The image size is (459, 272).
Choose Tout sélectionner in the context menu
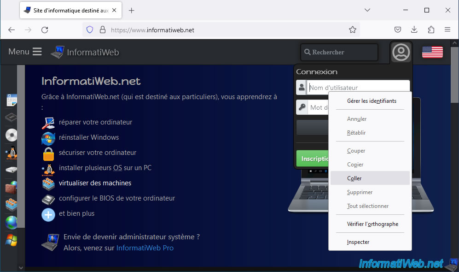370,206
